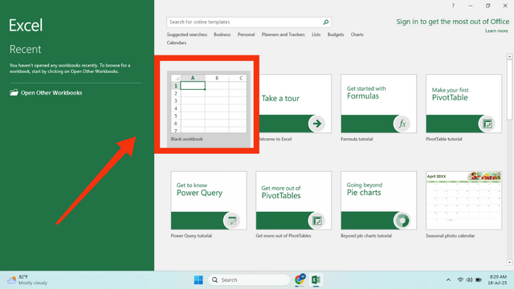
Task: Click the volume speaker icon in tray
Action: [x=469, y=280]
